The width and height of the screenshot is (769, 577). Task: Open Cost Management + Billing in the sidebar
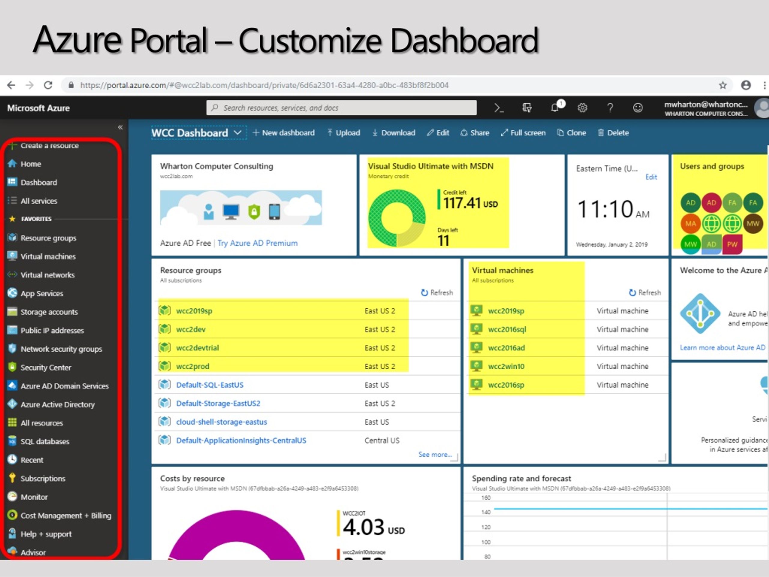point(59,515)
